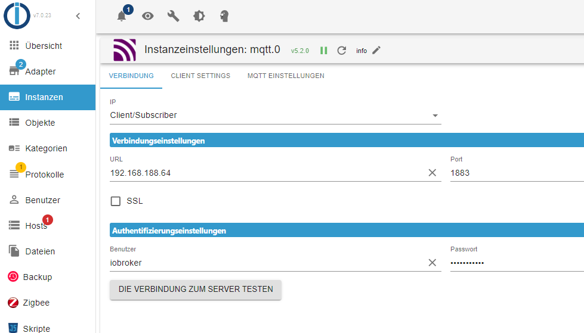The height and width of the screenshot is (333, 584).
Task: Click the Verbindungseinstellungen header
Action: point(347,141)
